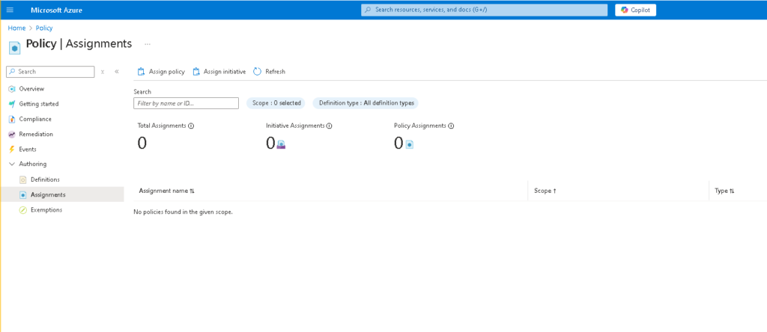This screenshot has width=767, height=332.
Task: Click the Events lightning bolt icon
Action: click(x=12, y=150)
